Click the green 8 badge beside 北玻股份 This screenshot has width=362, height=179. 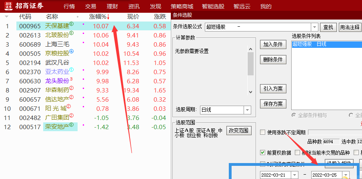[x=72, y=33]
